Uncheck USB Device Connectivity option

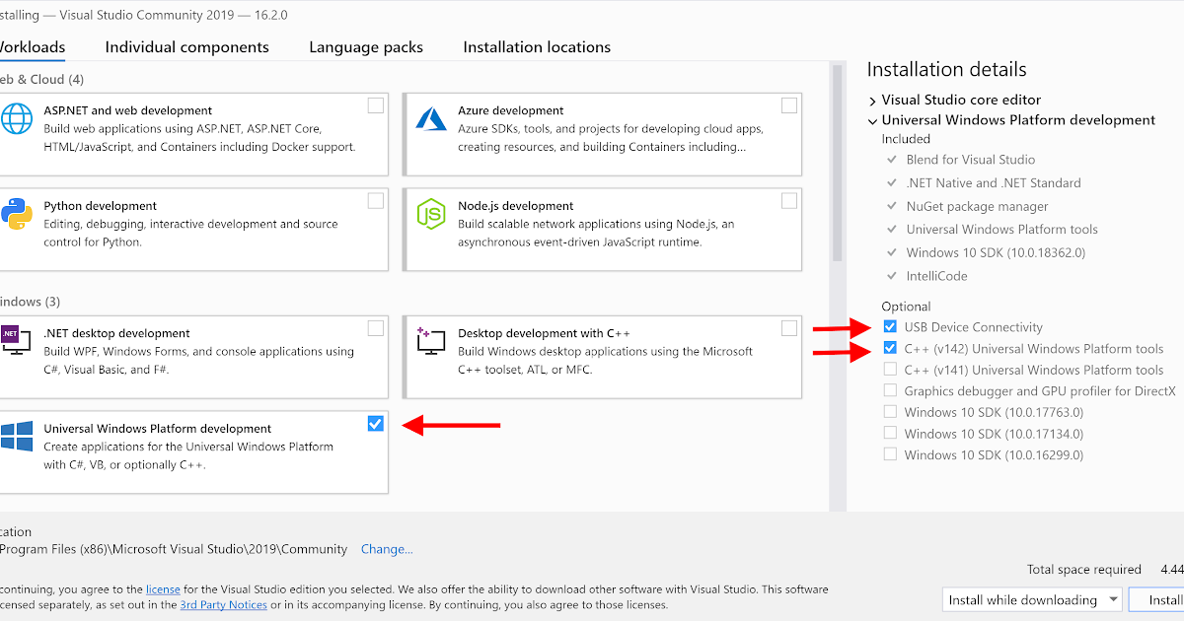click(x=890, y=326)
